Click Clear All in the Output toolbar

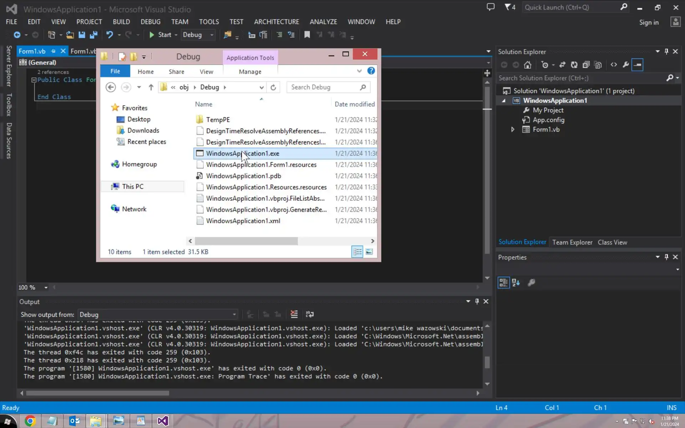[x=294, y=314]
